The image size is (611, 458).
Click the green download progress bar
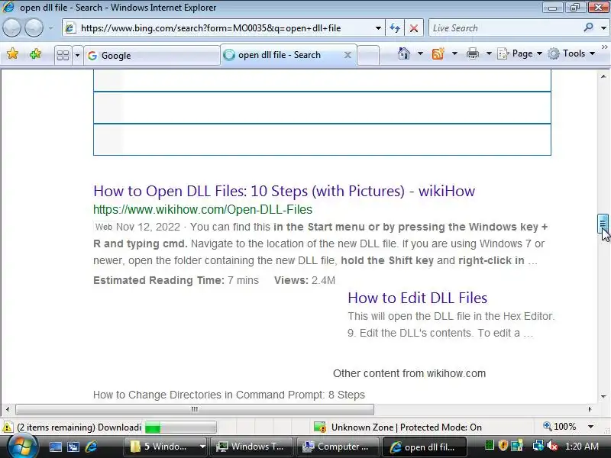tap(180, 427)
